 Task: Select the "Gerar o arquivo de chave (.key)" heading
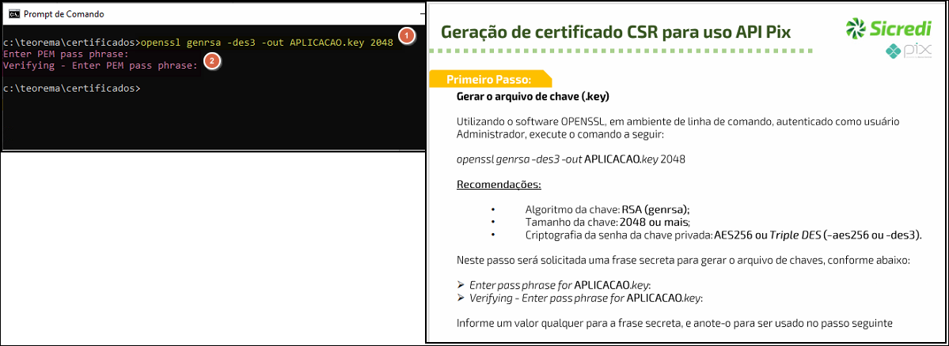click(533, 96)
